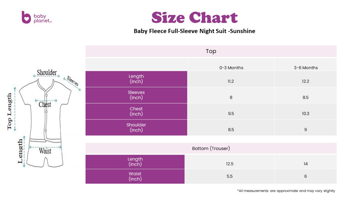
Task: Click the 11.2 top length cell
Action: tap(231, 81)
